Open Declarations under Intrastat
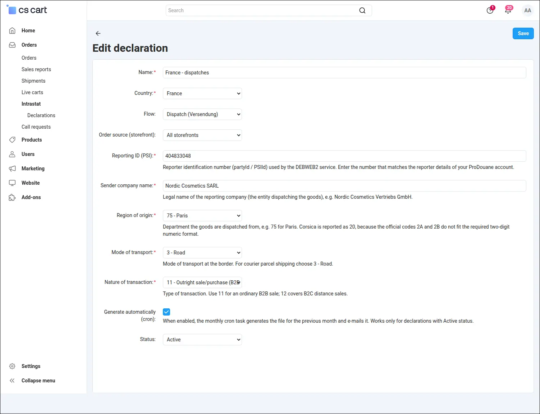This screenshot has height=414, width=540. click(41, 115)
